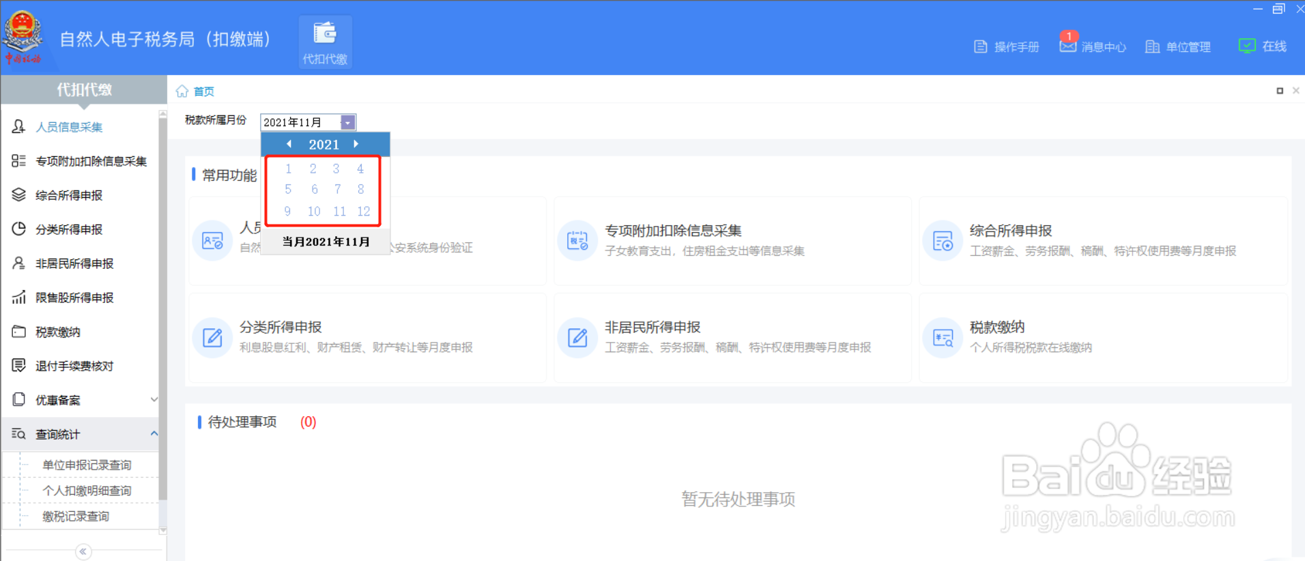Viewport: 1305px width, 561px height.
Task: Collapse the 查询统计 submenu chevron
Action: [x=154, y=433]
